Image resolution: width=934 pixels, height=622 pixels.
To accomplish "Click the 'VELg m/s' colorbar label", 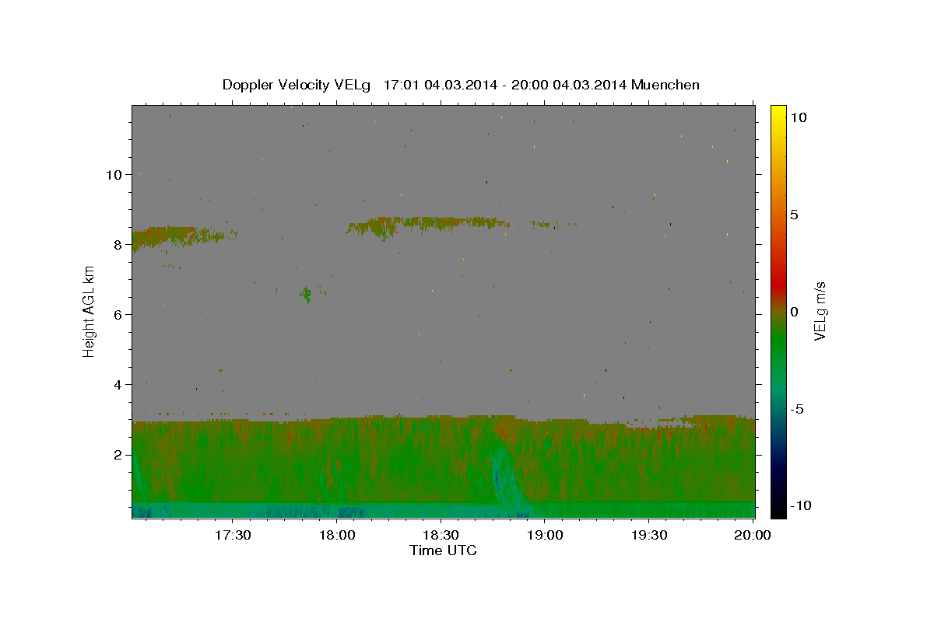I will tap(820, 311).
